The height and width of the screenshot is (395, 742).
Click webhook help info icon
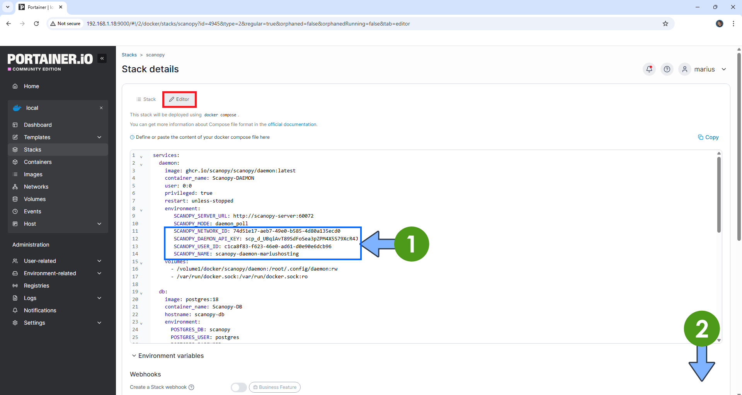pyautogui.click(x=191, y=387)
